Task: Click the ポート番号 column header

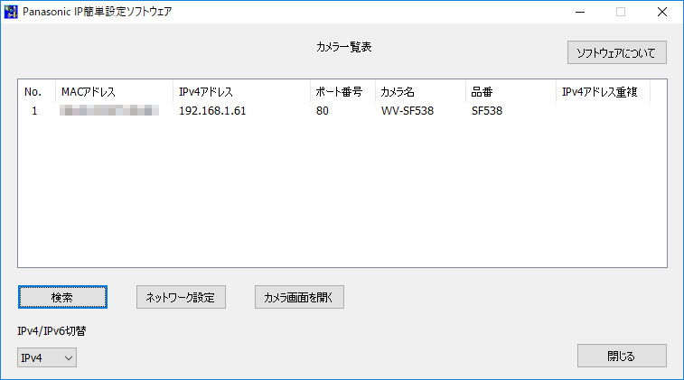Action: point(342,92)
